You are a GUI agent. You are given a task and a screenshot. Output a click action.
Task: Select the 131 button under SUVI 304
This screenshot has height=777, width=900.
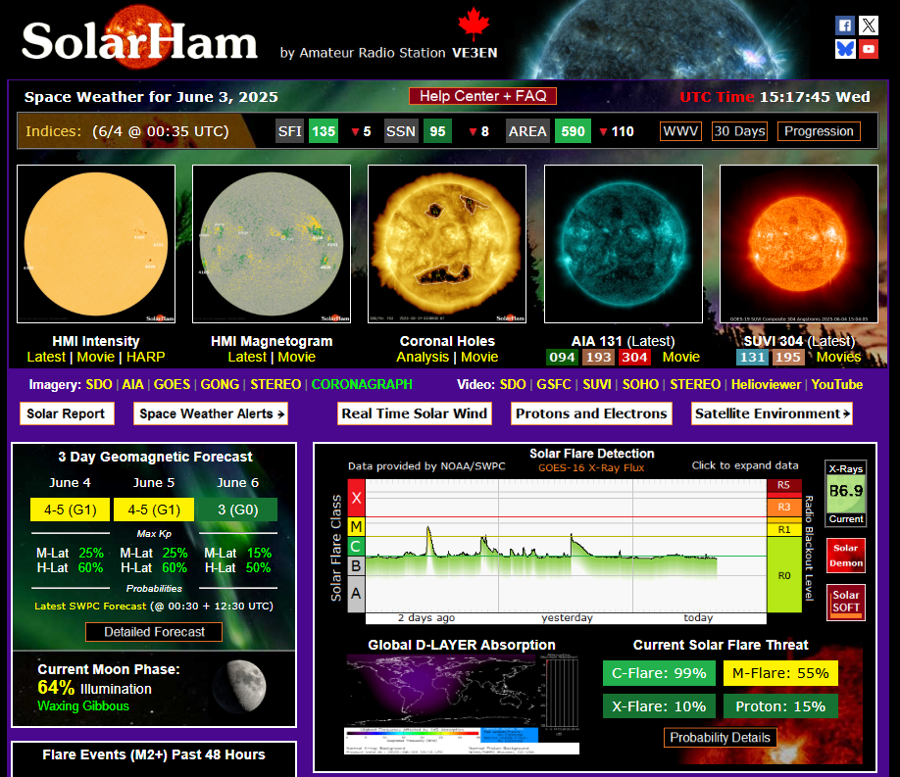tap(752, 358)
